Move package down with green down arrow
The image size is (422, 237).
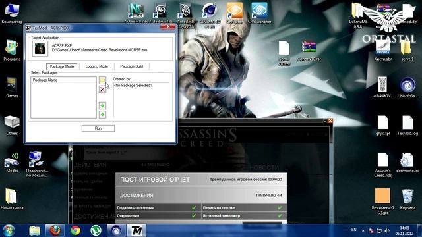[x=102, y=115]
